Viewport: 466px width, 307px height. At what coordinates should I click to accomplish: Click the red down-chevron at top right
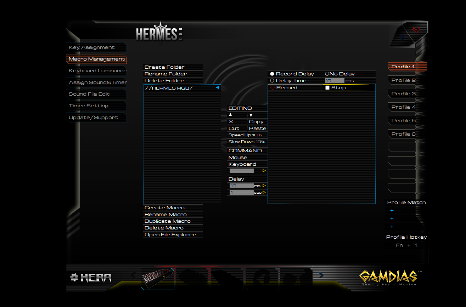coord(416,30)
